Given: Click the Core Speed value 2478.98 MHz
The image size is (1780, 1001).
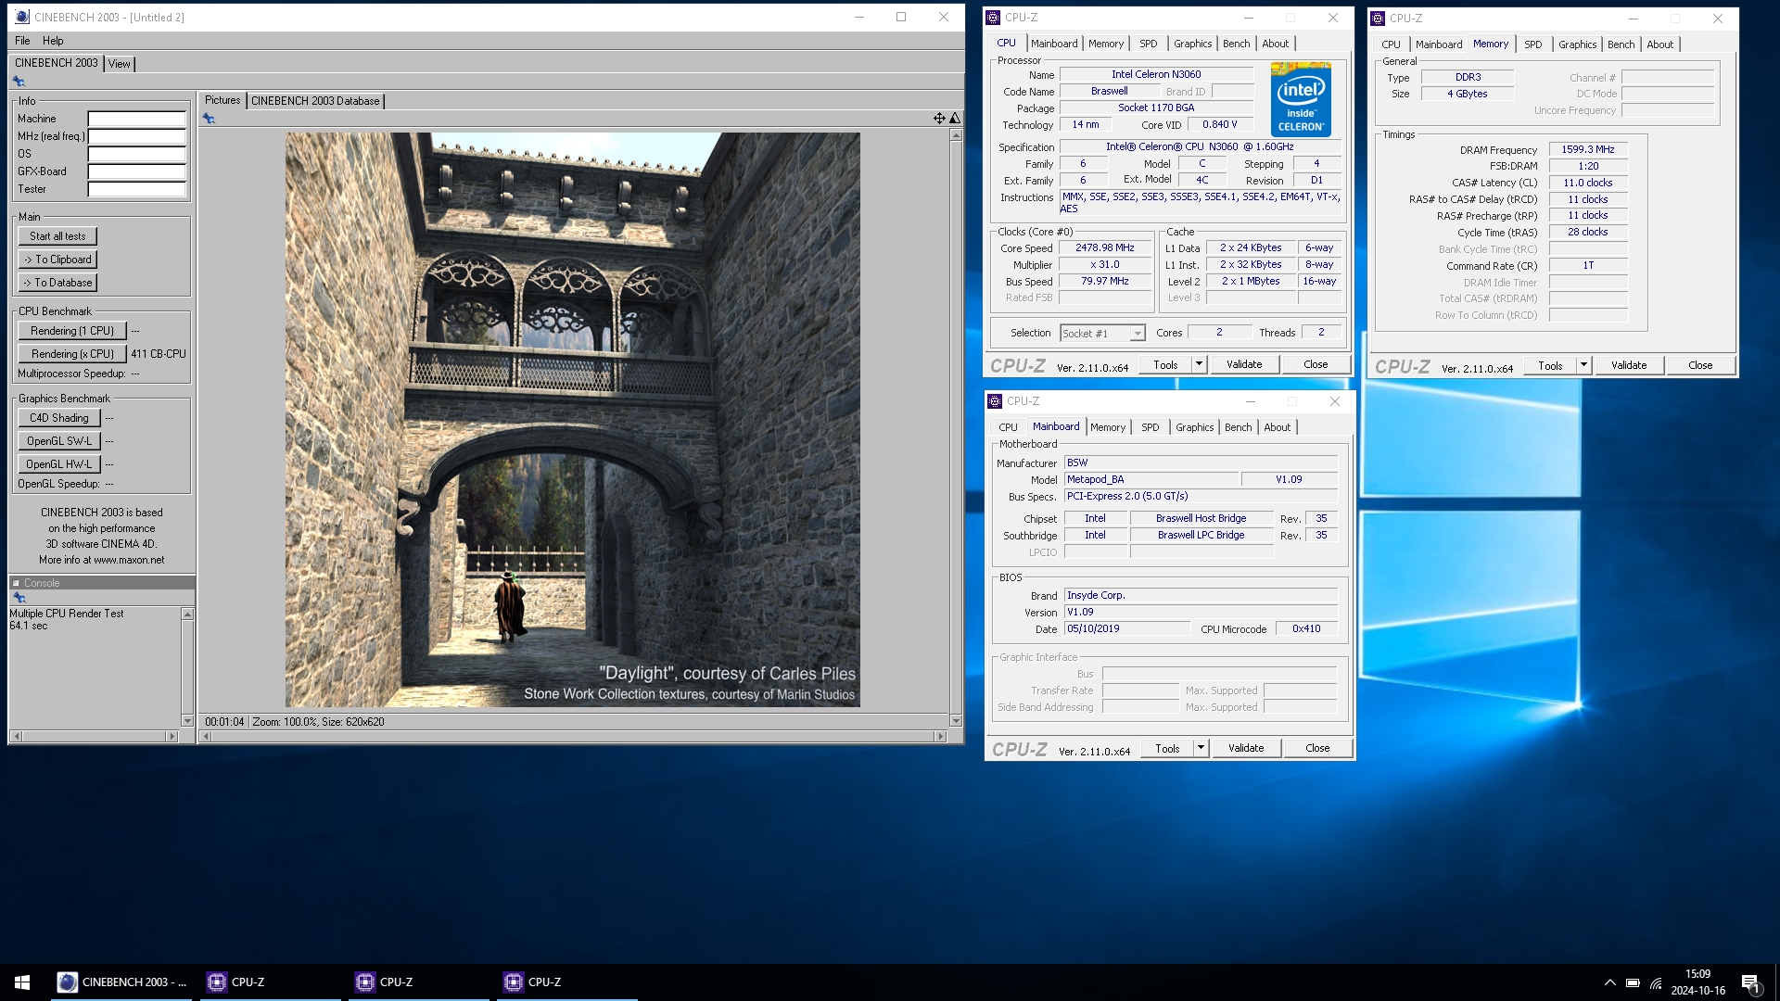Looking at the screenshot, I should pos(1105,248).
